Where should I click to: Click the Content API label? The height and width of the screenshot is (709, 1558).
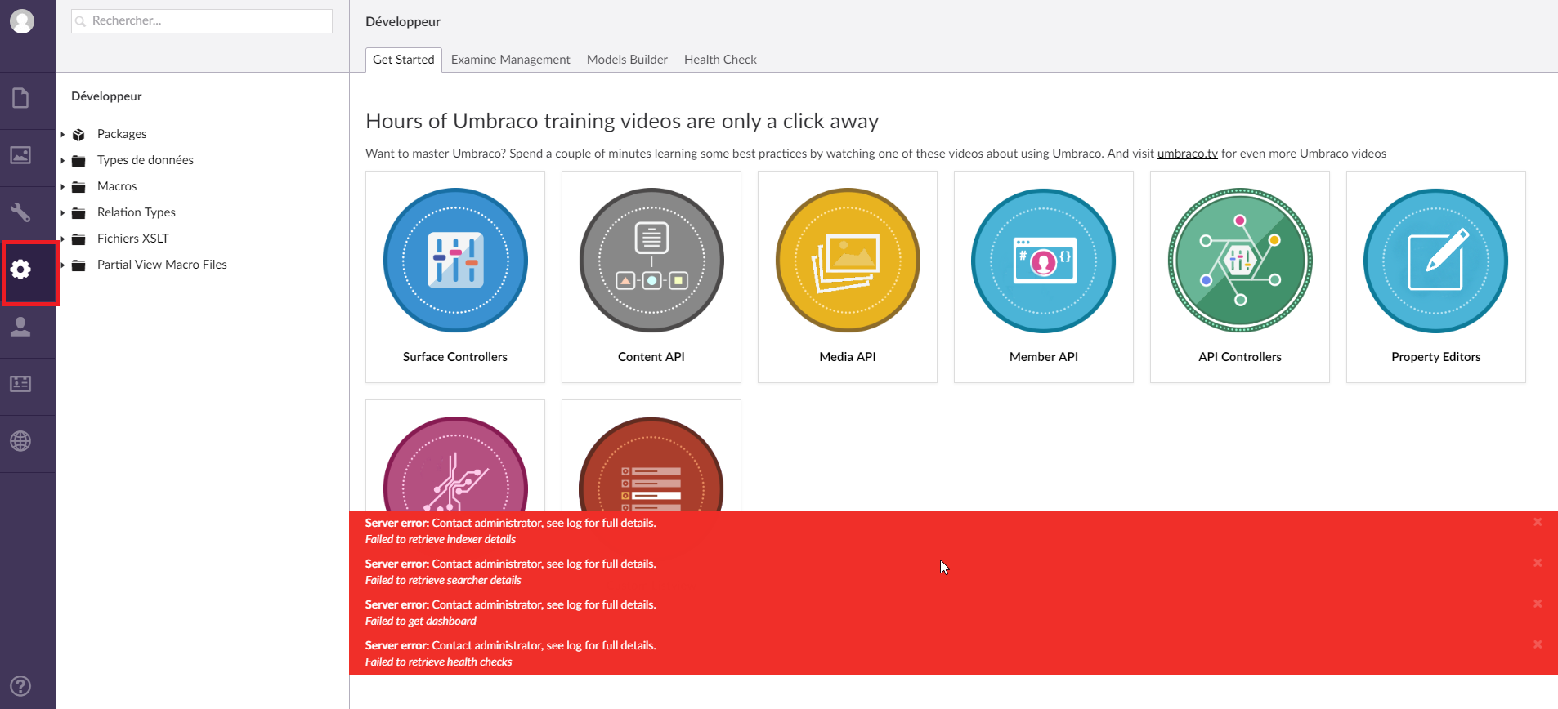point(651,357)
